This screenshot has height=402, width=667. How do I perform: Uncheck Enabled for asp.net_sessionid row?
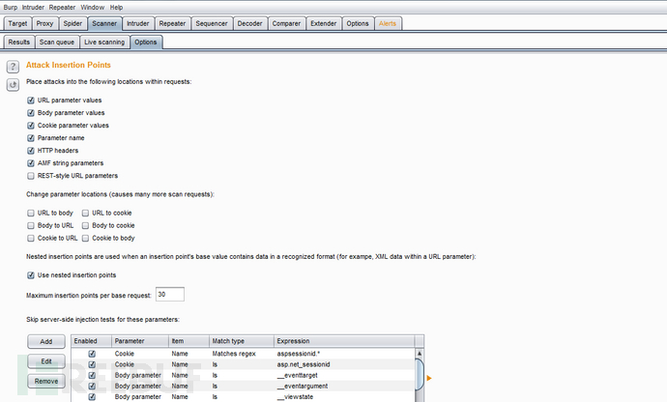[x=92, y=364]
